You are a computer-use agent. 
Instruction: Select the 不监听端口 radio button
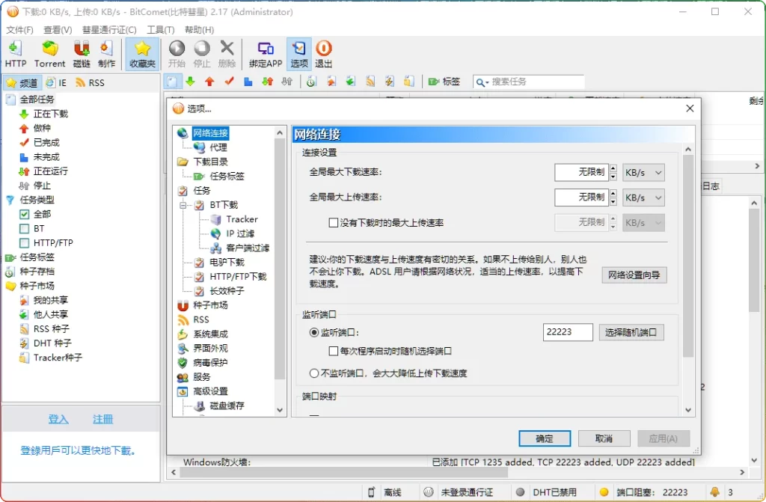click(x=314, y=373)
